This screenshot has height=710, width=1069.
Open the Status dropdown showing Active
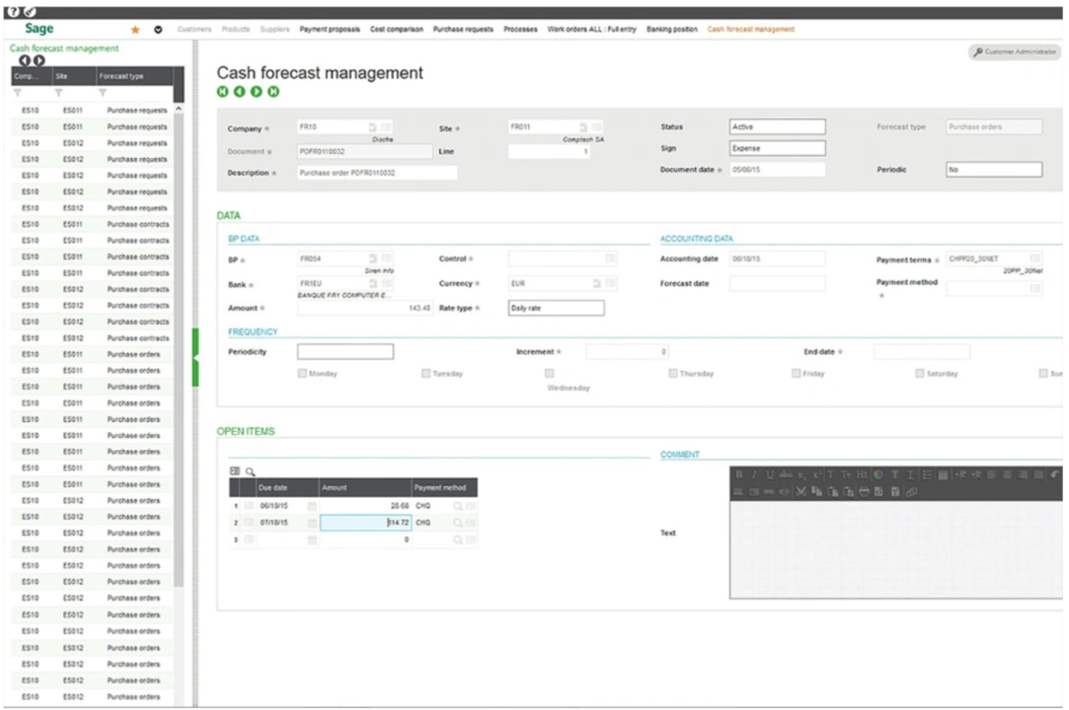pos(777,127)
